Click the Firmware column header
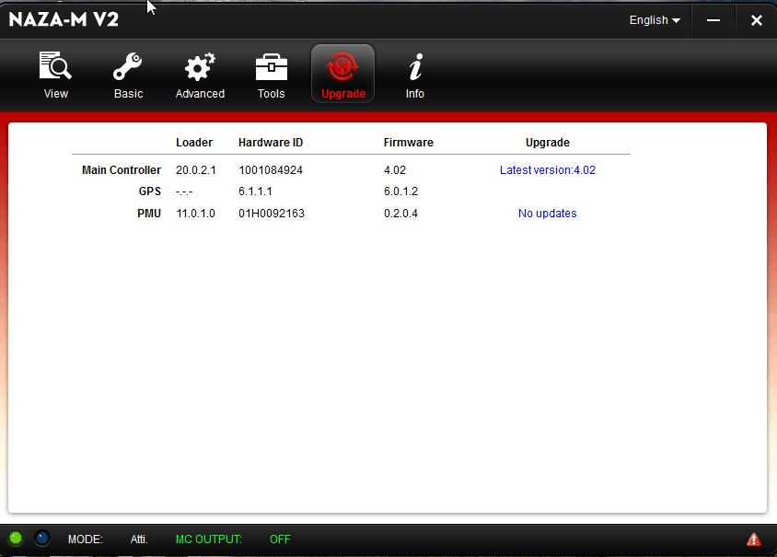The height and width of the screenshot is (557, 777). tap(408, 143)
